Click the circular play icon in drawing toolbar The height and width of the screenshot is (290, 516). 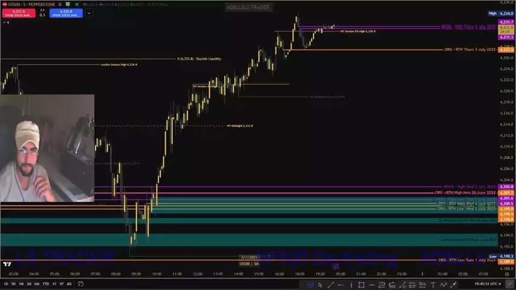pos(310,285)
